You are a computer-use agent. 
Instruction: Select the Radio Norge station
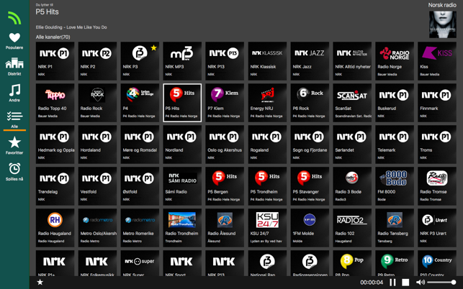[395, 61]
